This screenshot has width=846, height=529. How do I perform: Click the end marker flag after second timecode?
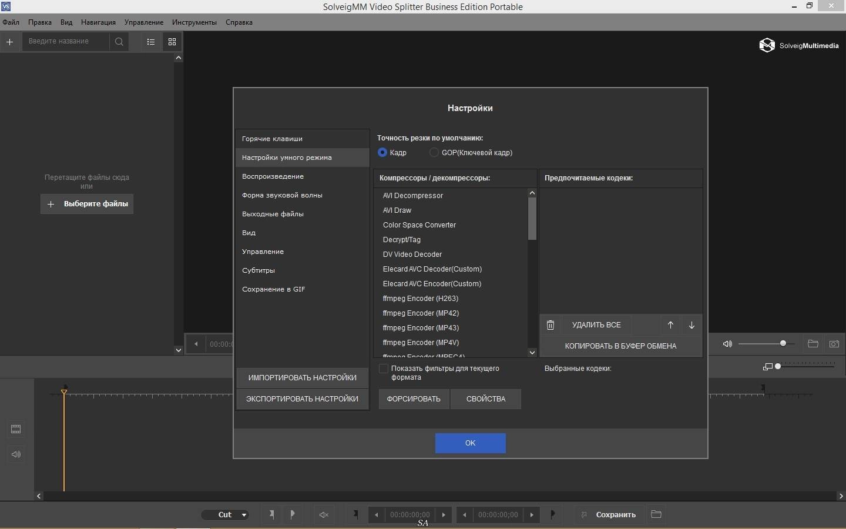(x=553, y=514)
